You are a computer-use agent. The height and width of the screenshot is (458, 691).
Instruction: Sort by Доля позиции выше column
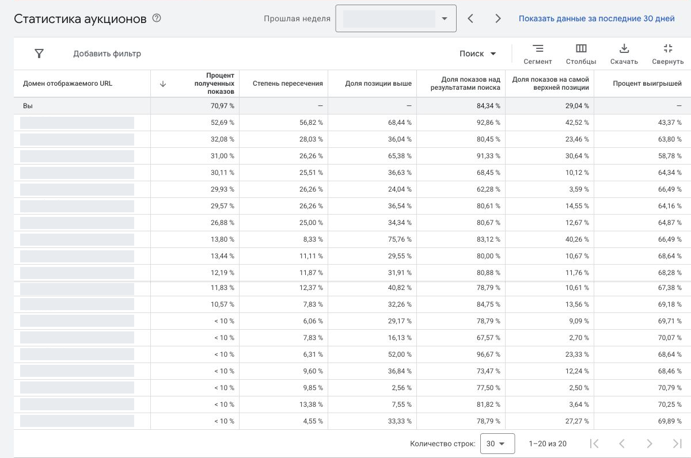pyautogui.click(x=378, y=83)
